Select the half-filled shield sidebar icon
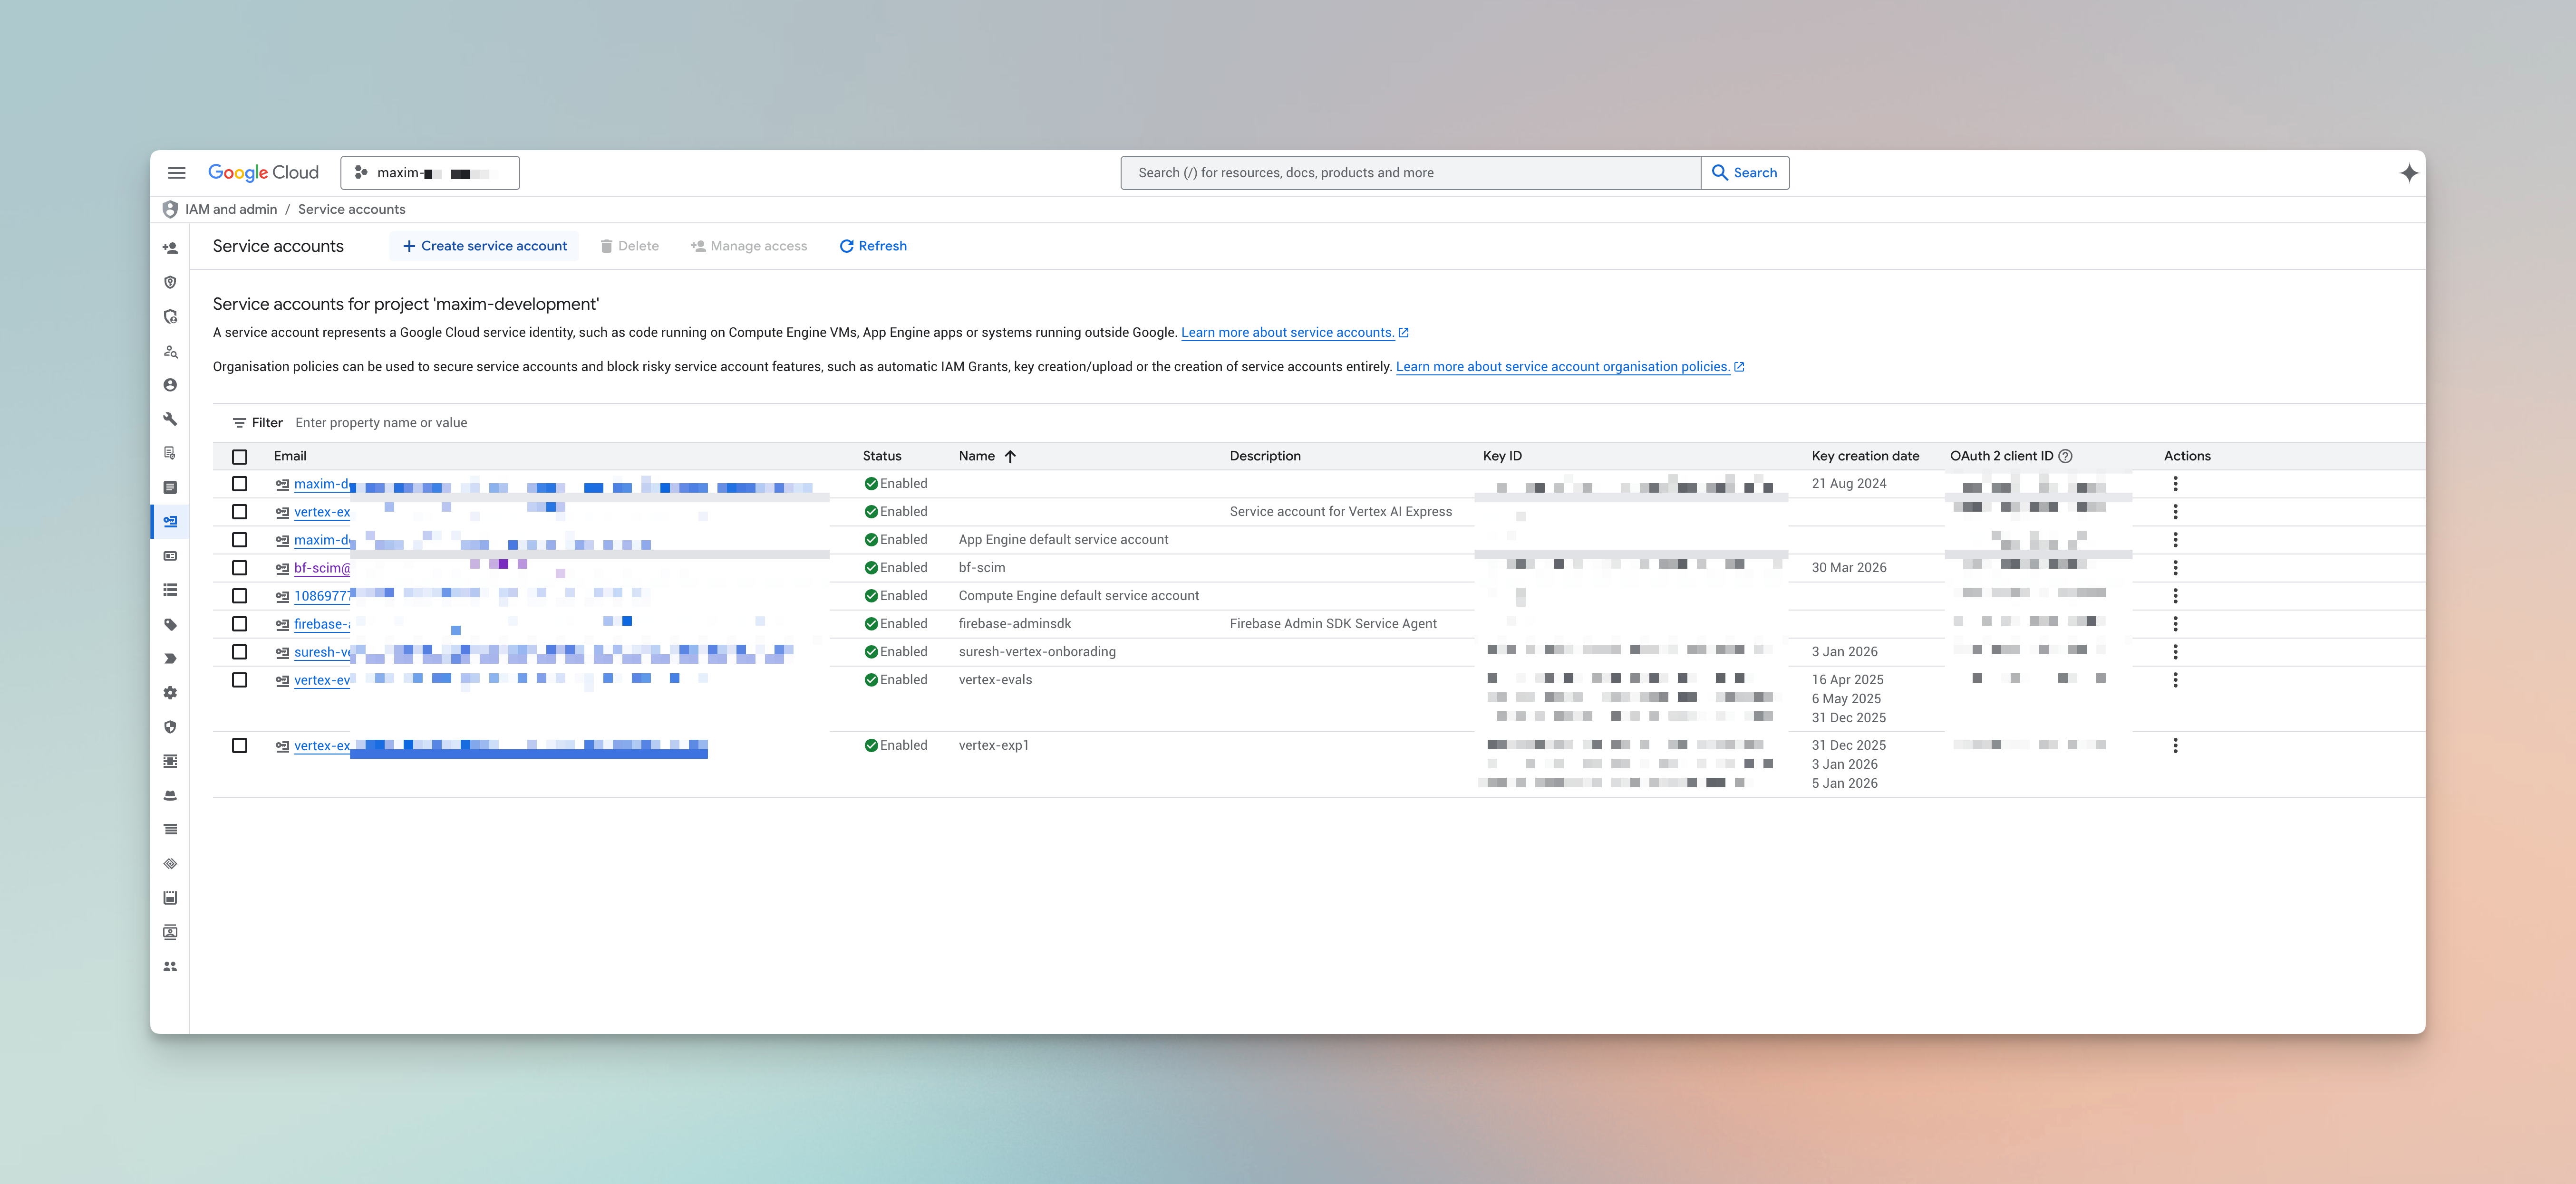Screen dimensions: 2576x1184 click(x=170, y=726)
